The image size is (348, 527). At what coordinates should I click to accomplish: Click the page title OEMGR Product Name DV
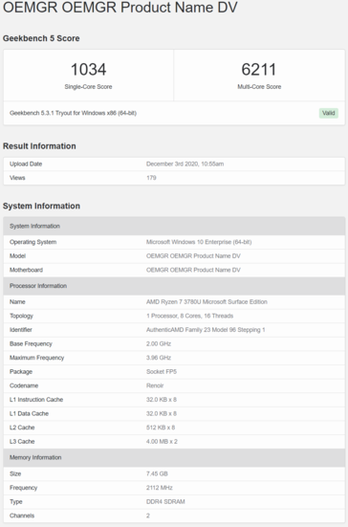click(120, 8)
